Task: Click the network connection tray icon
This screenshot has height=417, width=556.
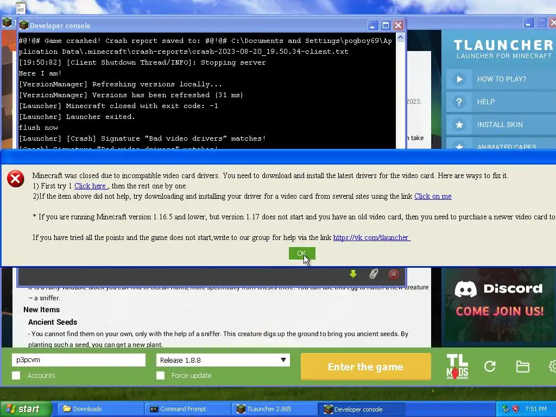Action: coord(506,409)
